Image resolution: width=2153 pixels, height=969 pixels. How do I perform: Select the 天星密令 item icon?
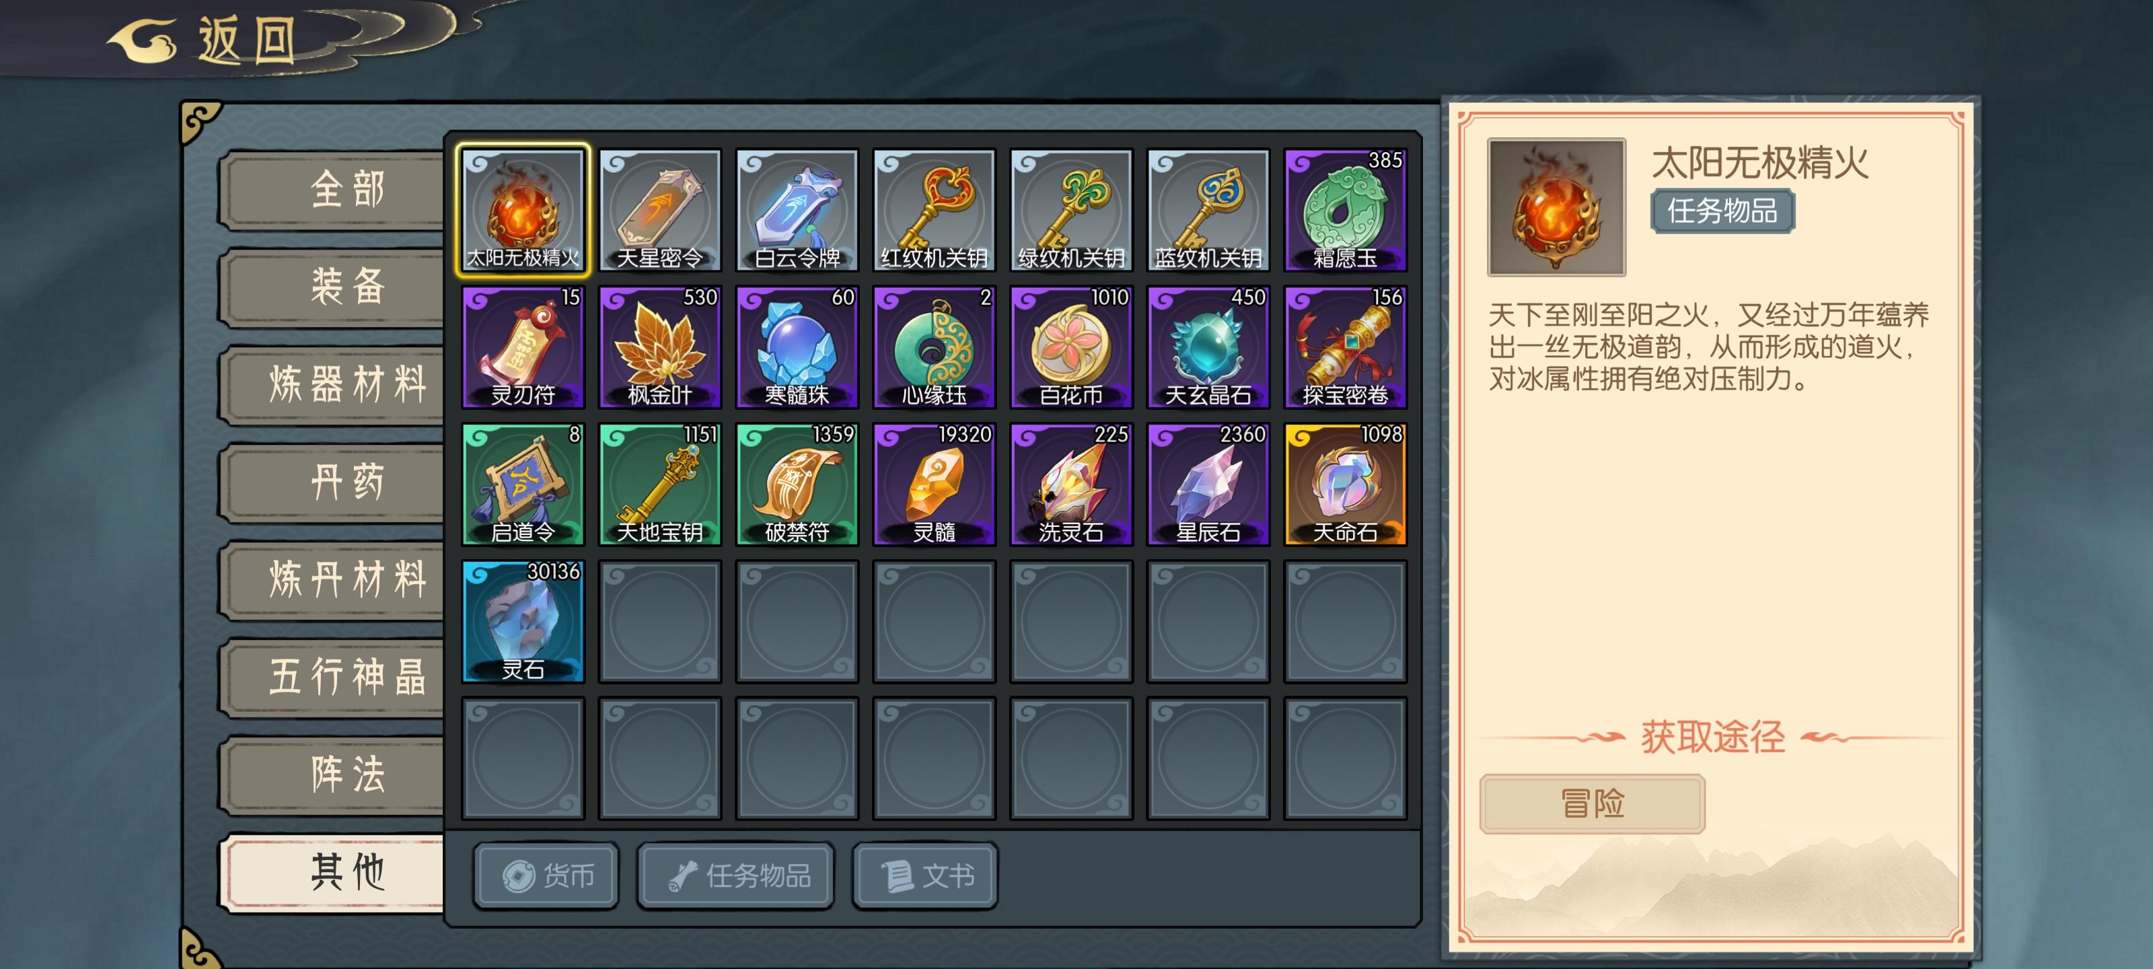(x=659, y=210)
